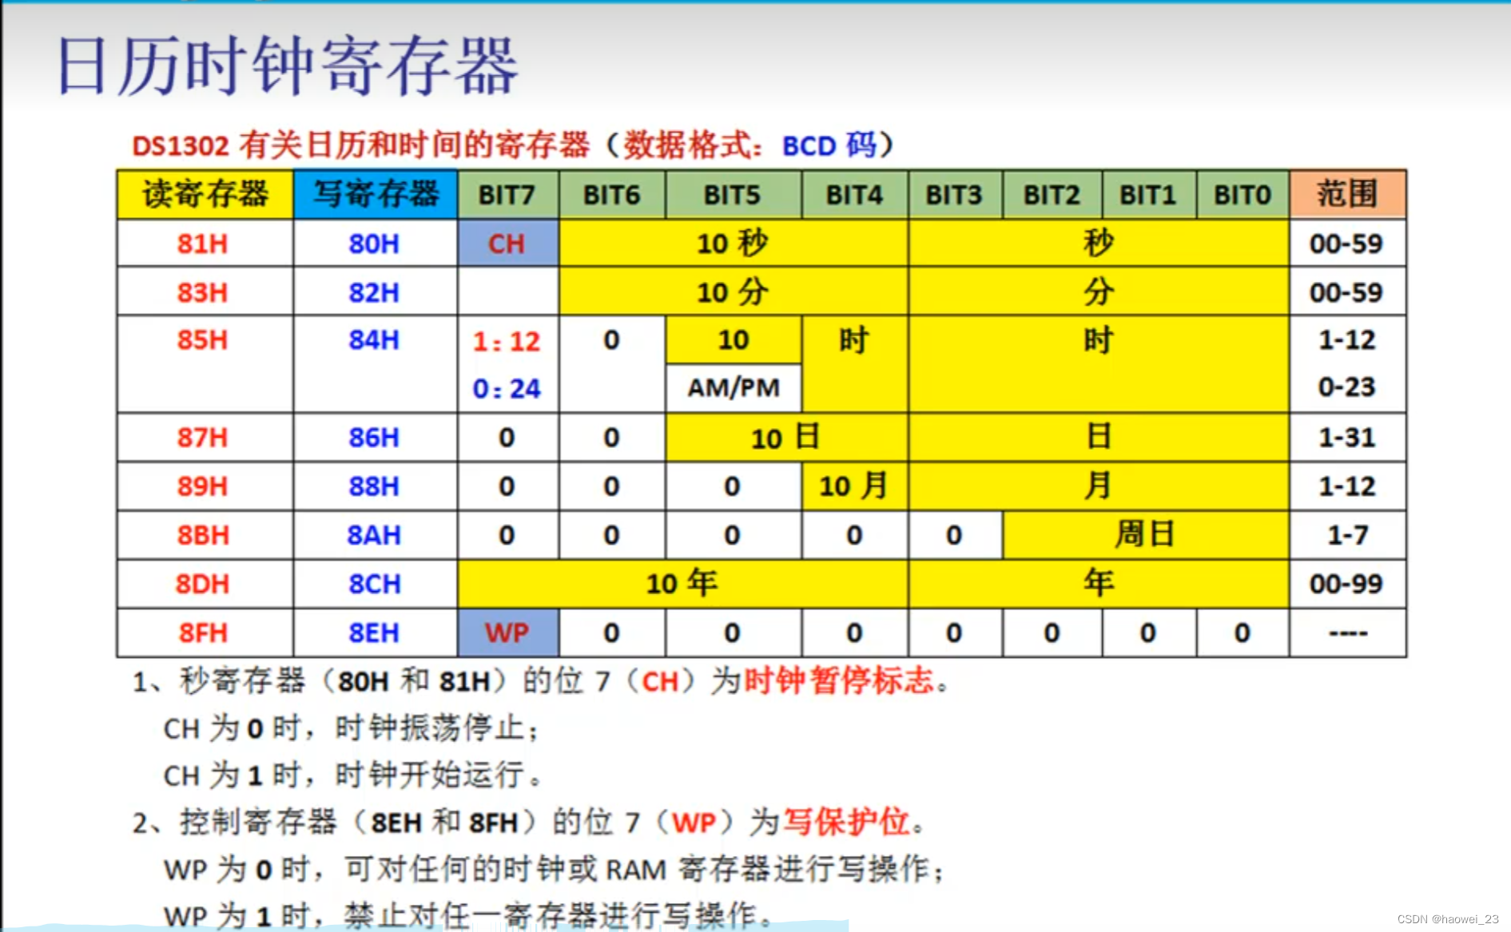Click the 00-59 range in the 81H row
Viewport: 1511px width, 932px height.
pos(1347,244)
